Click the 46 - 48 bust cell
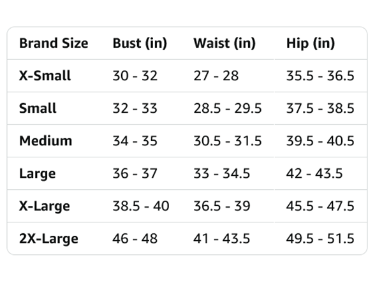This screenshot has height=281, width=375. click(135, 238)
